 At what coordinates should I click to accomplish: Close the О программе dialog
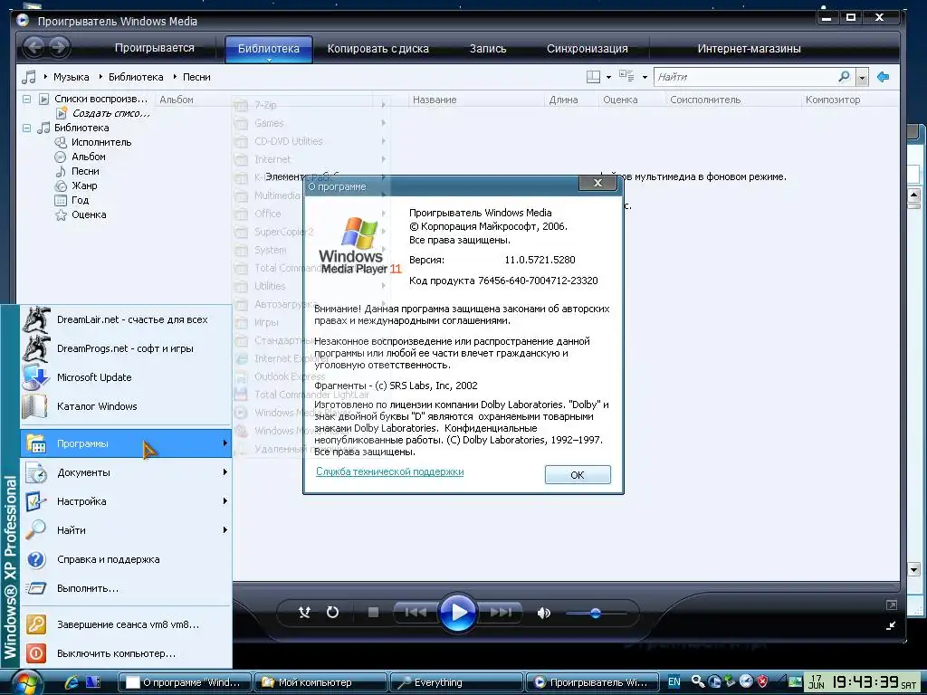[597, 183]
